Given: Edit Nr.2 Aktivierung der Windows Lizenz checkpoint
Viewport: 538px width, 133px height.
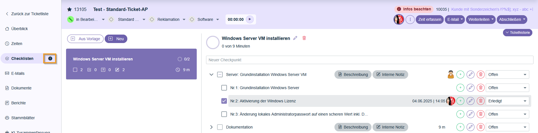Looking at the screenshot, I should (x=470, y=101).
